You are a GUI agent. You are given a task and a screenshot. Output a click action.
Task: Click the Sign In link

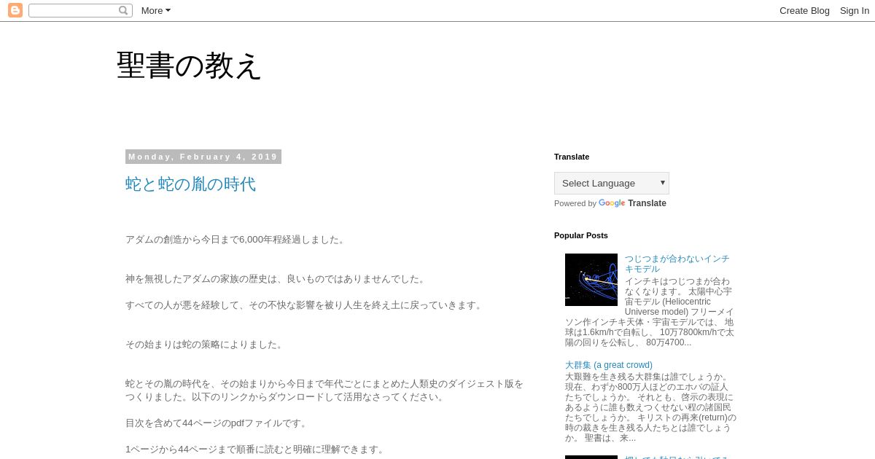tap(855, 10)
